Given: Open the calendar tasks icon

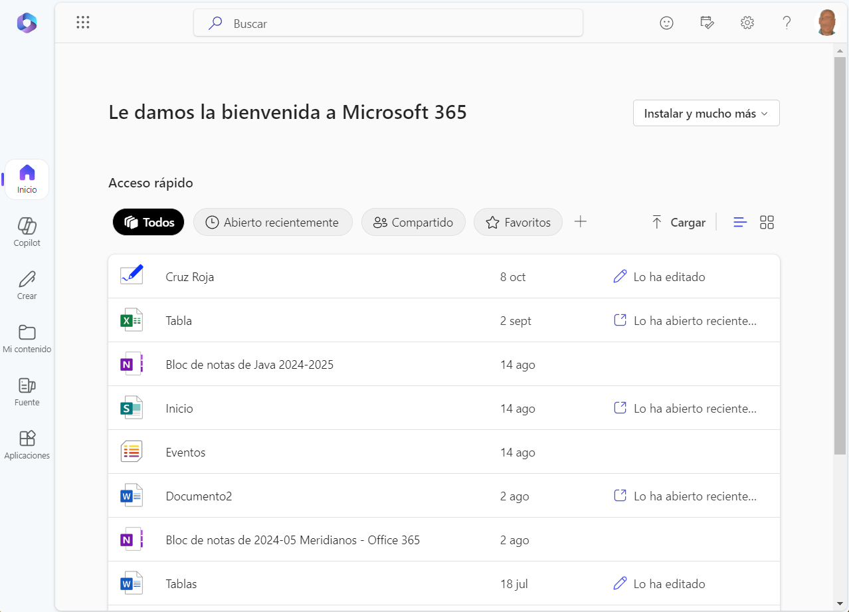Looking at the screenshot, I should pos(707,23).
